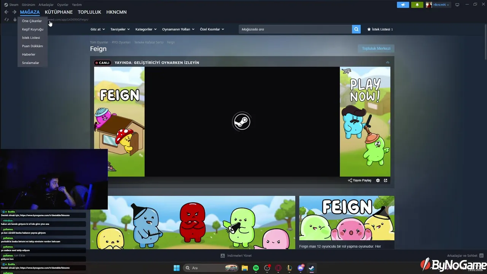This screenshot has width=487, height=274.
Task: Click the star icon beside İstek Listesi
Action: [x=369, y=29]
